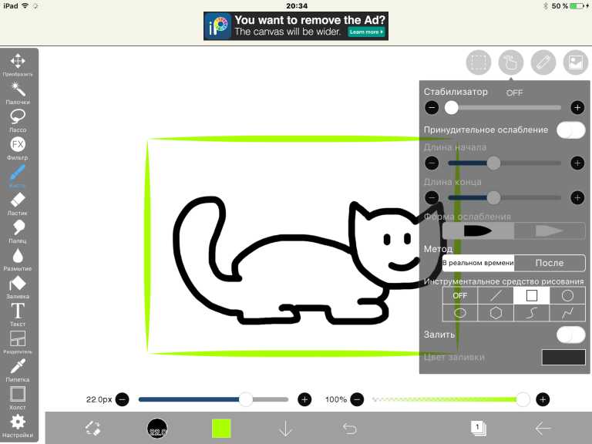Increase Стабилизатор with plus button

pos(577,108)
